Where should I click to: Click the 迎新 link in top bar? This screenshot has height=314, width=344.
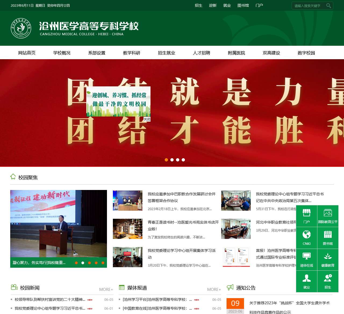tap(213, 5)
